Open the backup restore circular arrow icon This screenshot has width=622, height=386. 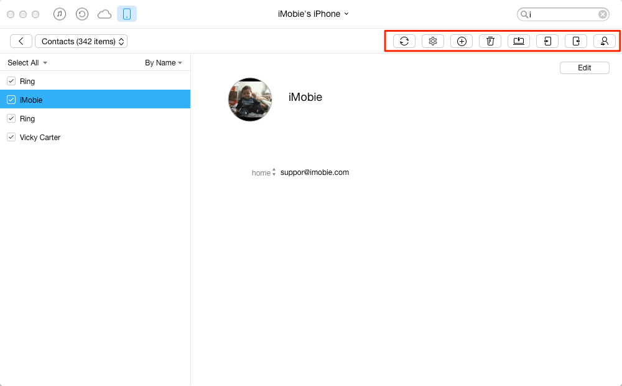[82, 14]
